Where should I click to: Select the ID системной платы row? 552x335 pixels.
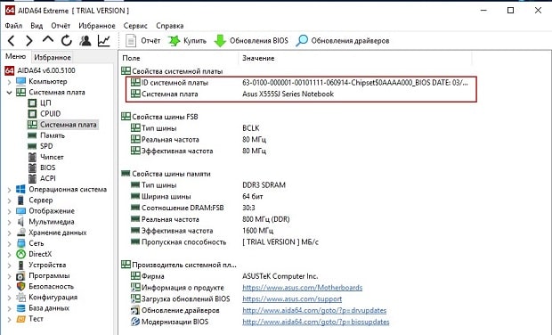point(301,83)
